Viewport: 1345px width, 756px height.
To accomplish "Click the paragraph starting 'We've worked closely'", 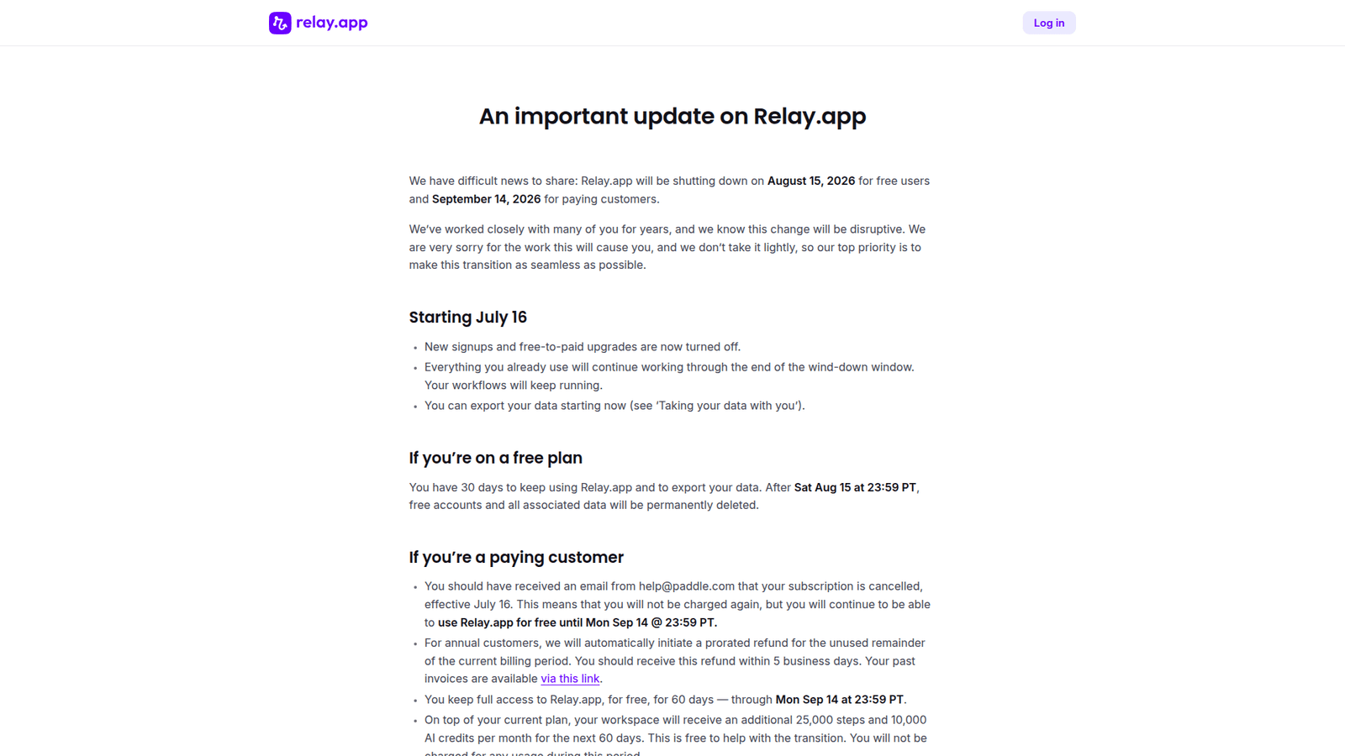I will click(x=667, y=247).
